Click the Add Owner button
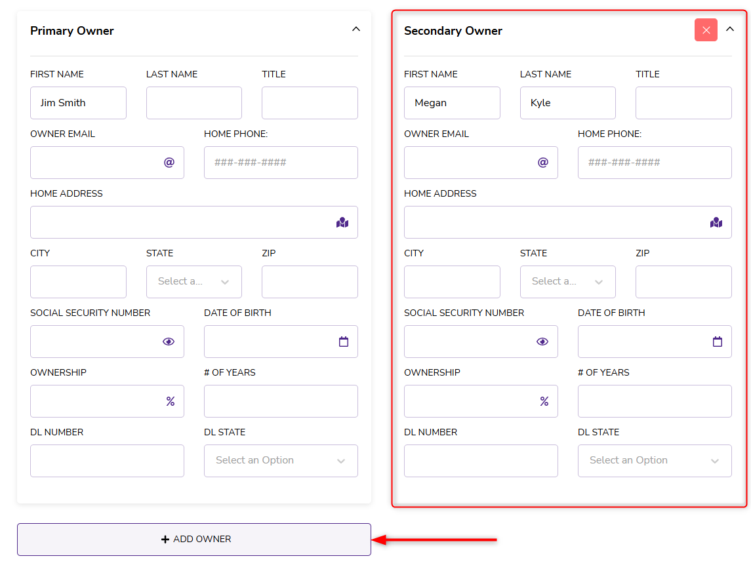 click(x=194, y=540)
